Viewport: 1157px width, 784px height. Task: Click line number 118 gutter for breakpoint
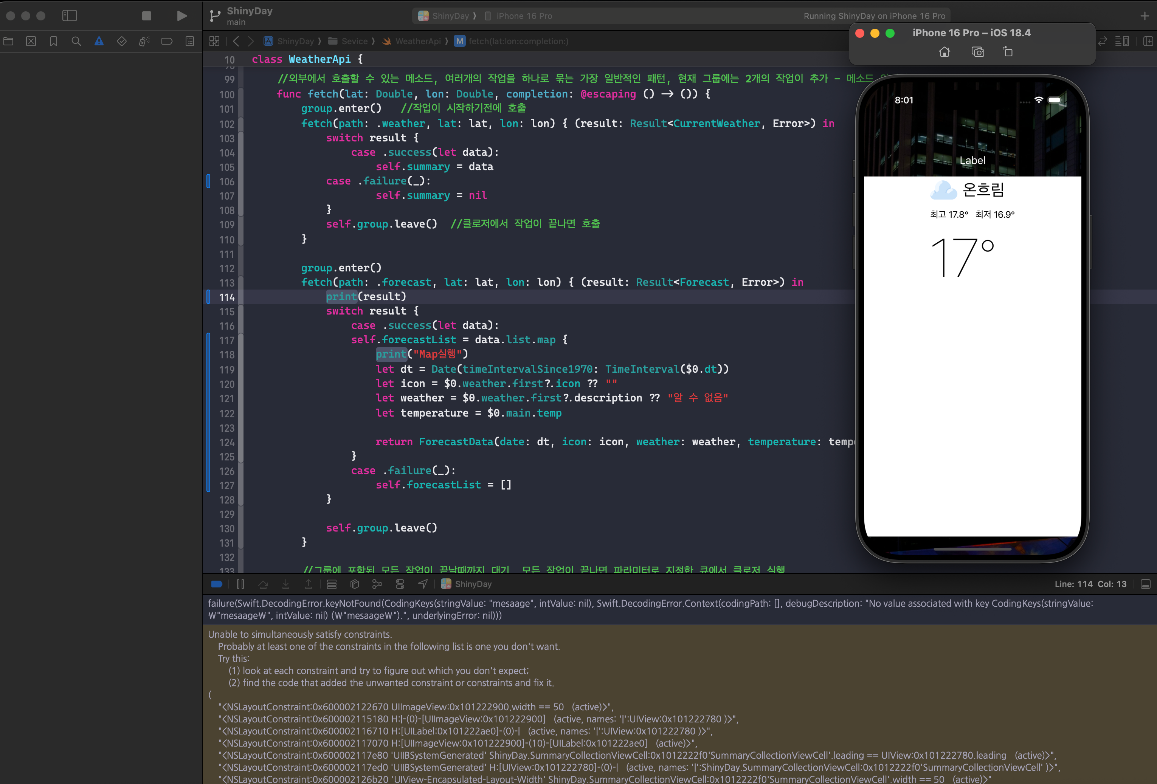tap(226, 355)
